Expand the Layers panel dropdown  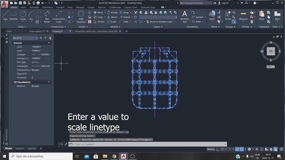[x=158, y=27]
